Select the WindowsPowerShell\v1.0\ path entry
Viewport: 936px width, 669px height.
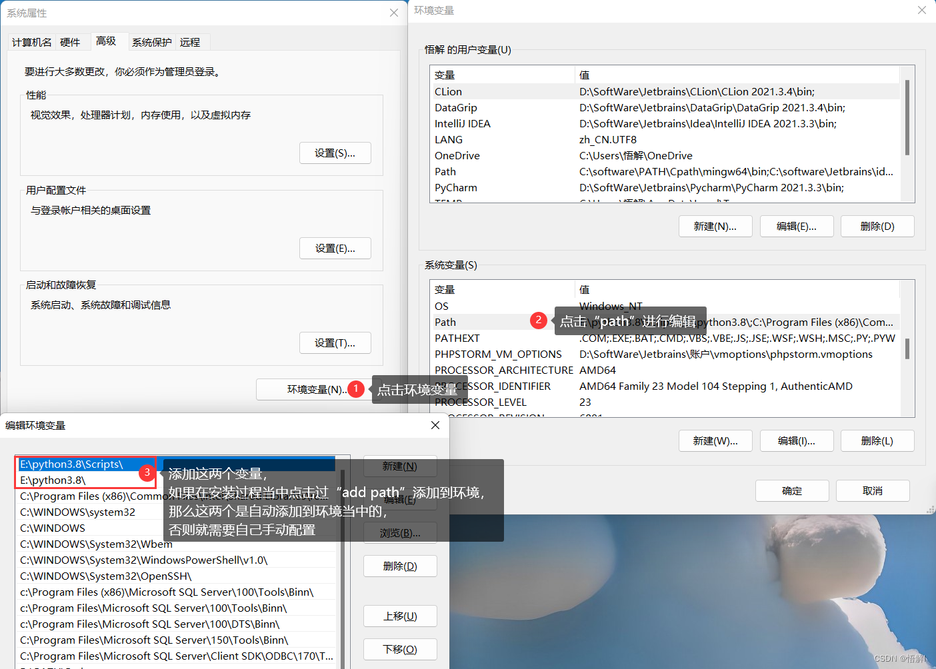click(177, 560)
